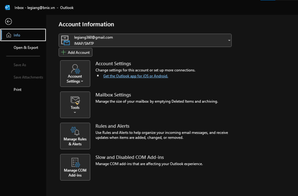Open the mailbox Tools dropdown button
This screenshot has height=196, width=298.
coord(75,105)
